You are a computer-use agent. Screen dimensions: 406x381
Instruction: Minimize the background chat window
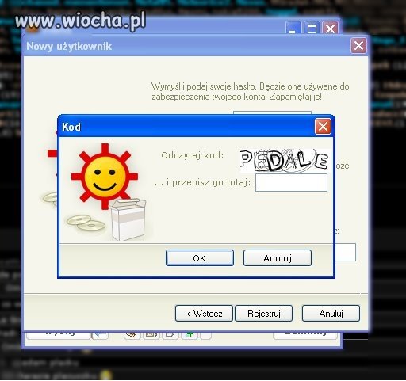[293, 29]
